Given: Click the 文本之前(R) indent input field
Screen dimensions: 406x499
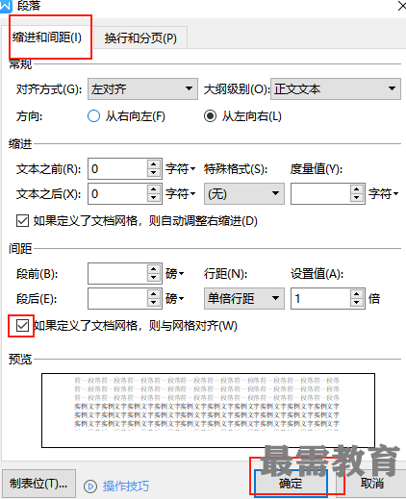Looking at the screenshot, I should pos(117,168).
